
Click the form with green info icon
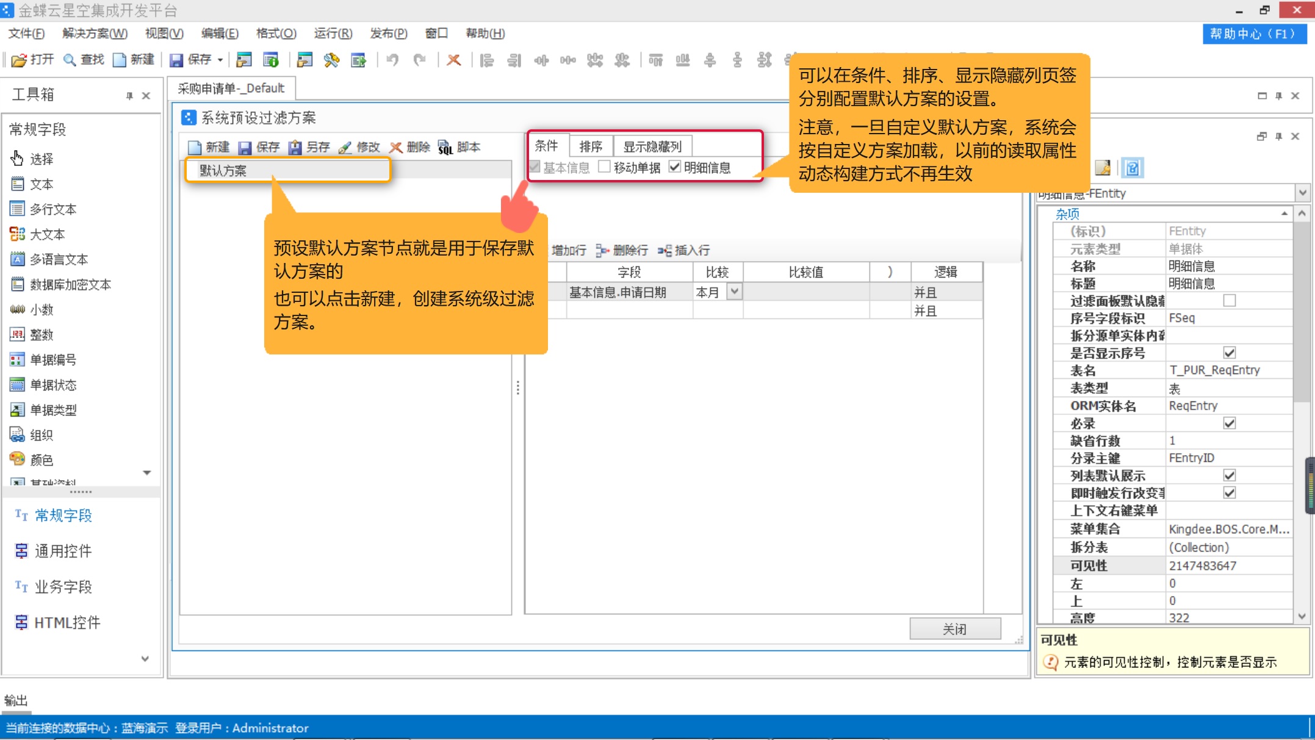pyautogui.click(x=271, y=60)
